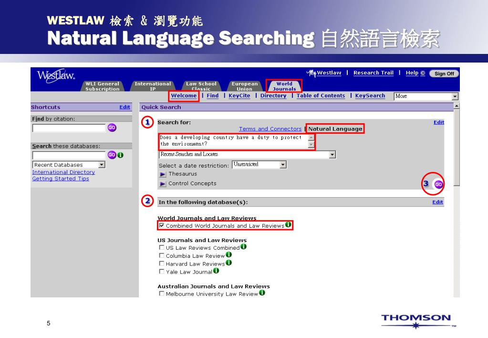Open the More dropdown menu
This screenshot has height=338, width=488.
426,96
